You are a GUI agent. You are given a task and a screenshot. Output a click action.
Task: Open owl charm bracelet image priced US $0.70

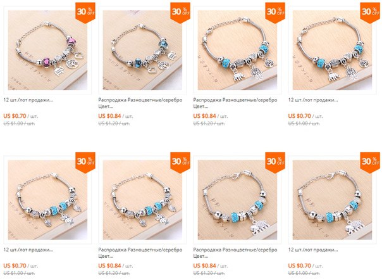coord(47,200)
